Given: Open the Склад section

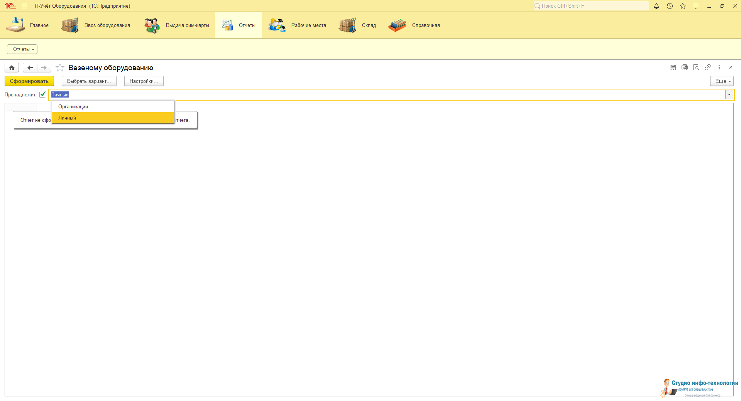Looking at the screenshot, I should point(358,25).
